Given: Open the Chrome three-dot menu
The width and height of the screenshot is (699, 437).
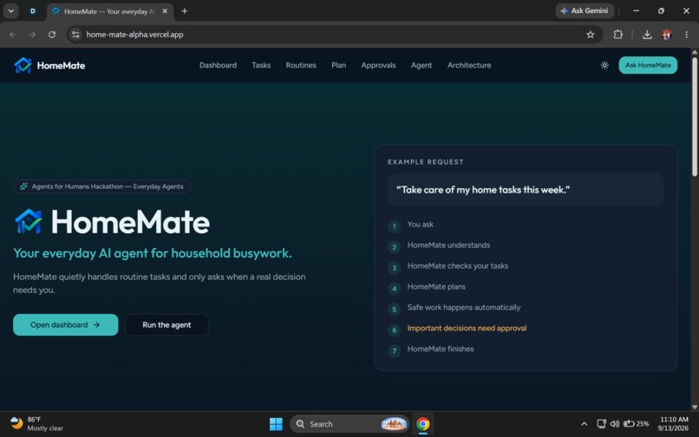Looking at the screenshot, I should pos(686,35).
